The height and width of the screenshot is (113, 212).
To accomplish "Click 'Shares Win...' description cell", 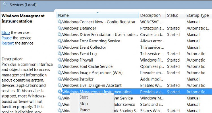I will pyautogui.click(x=151, y=111).
